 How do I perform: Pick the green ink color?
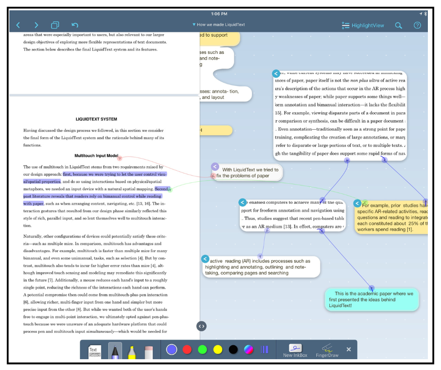pos(203,349)
